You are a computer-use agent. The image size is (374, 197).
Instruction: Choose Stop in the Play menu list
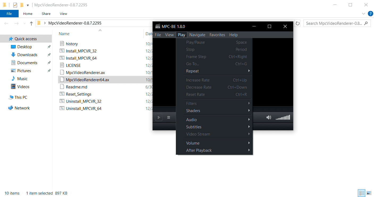point(214,50)
